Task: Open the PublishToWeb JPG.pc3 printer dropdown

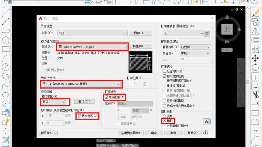Action: (92, 47)
